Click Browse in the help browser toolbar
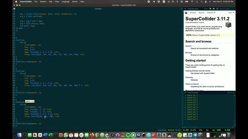The image size is (248, 139). coord(193,13)
